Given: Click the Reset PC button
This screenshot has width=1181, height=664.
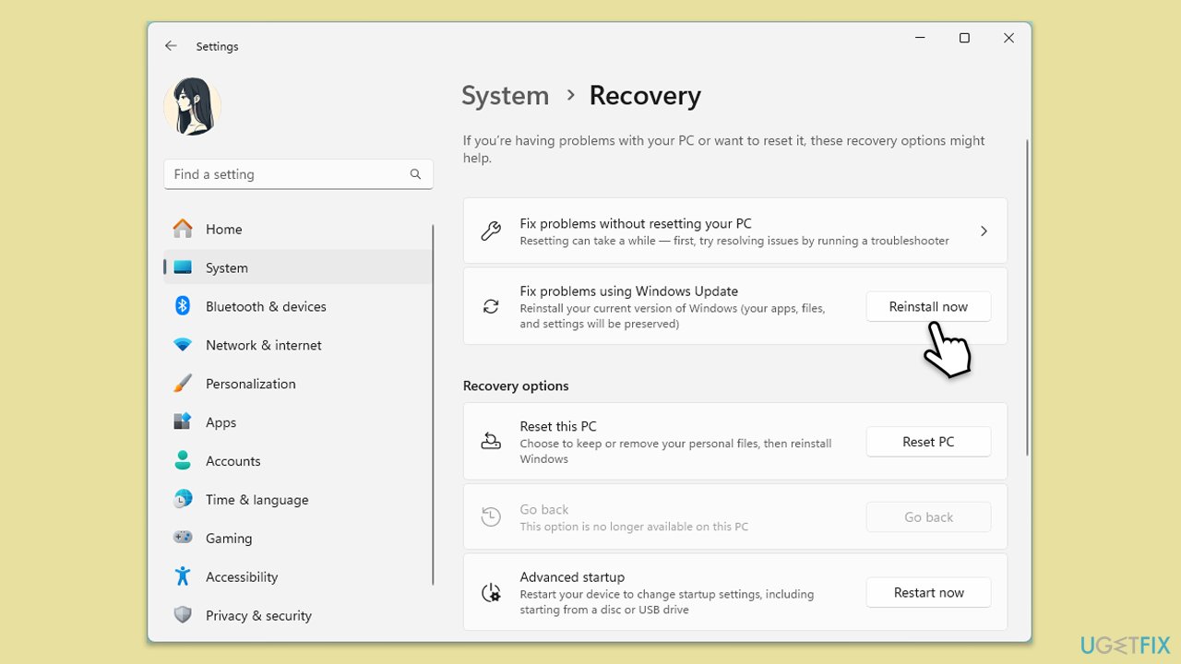Looking at the screenshot, I should coord(928,442).
